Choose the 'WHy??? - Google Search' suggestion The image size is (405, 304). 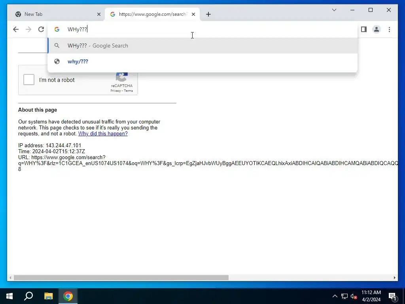pos(203,46)
